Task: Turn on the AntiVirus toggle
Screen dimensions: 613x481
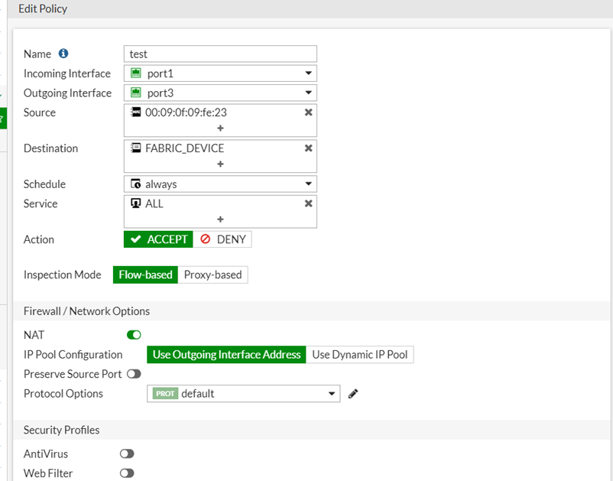Action: (127, 454)
